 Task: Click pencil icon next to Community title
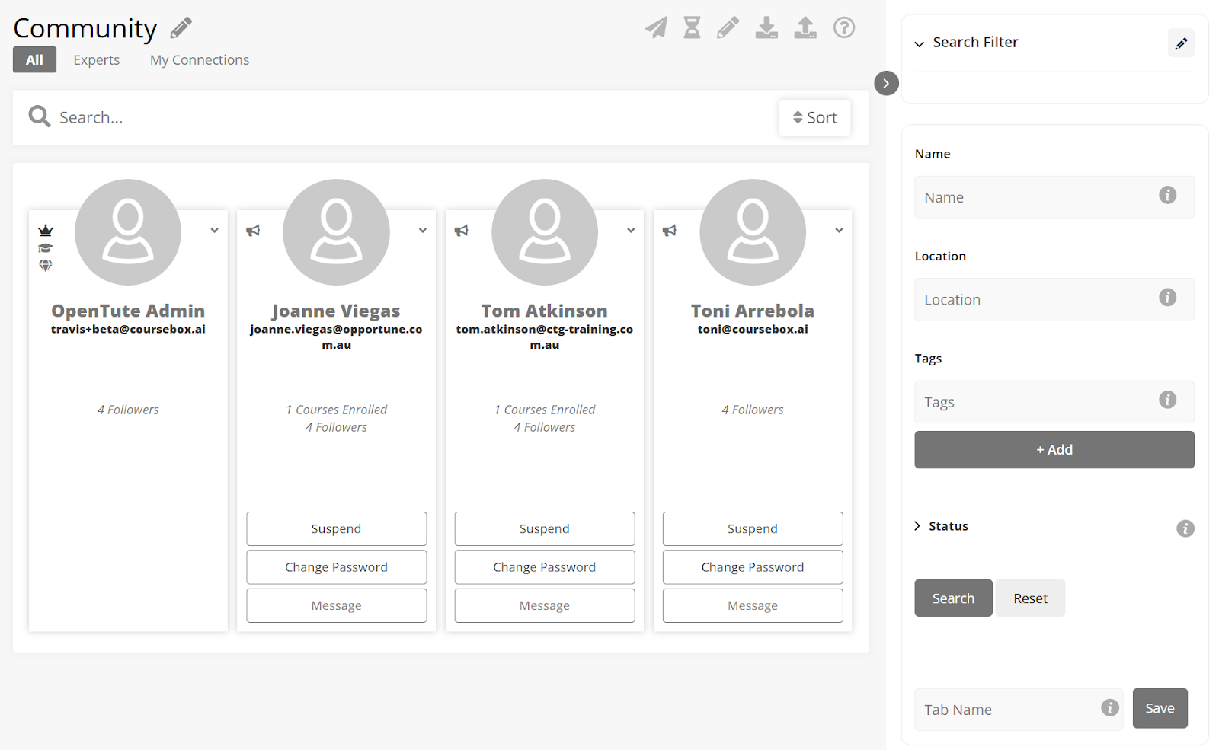click(x=181, y=28)
